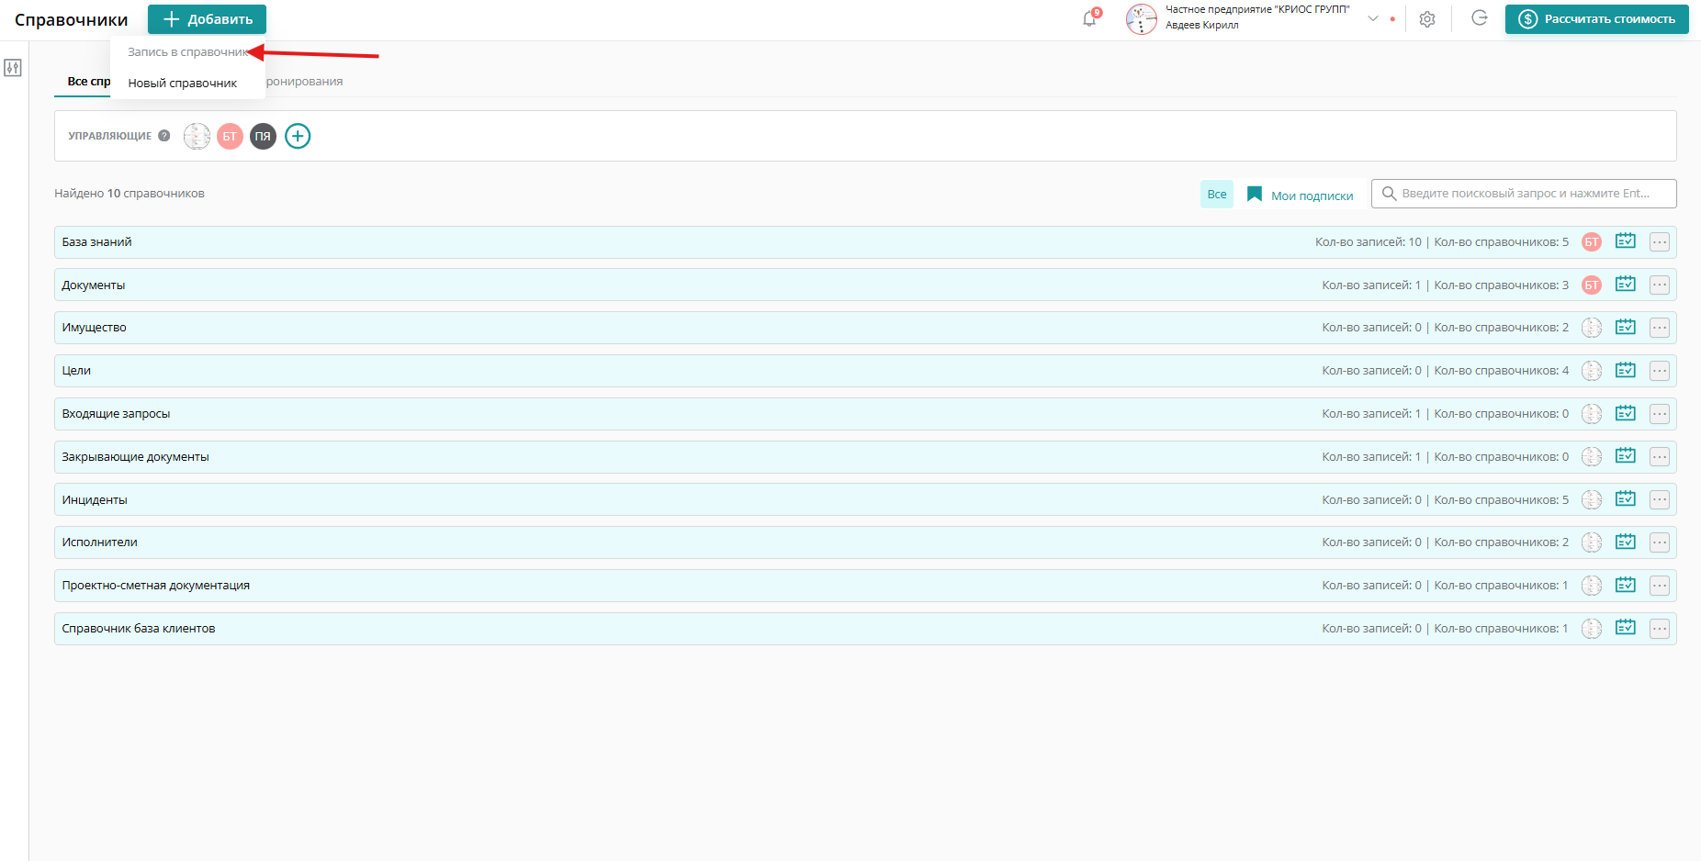This screenshot has height=861, width=1701.
Task: Open more options for База знаний
Action: tap(1660, 242)
